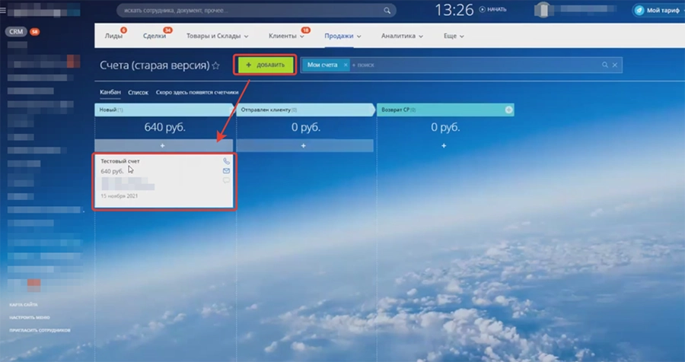The image size is (685, 362).
Task: Start the workday with Начать button
Action: pos(492,10)
